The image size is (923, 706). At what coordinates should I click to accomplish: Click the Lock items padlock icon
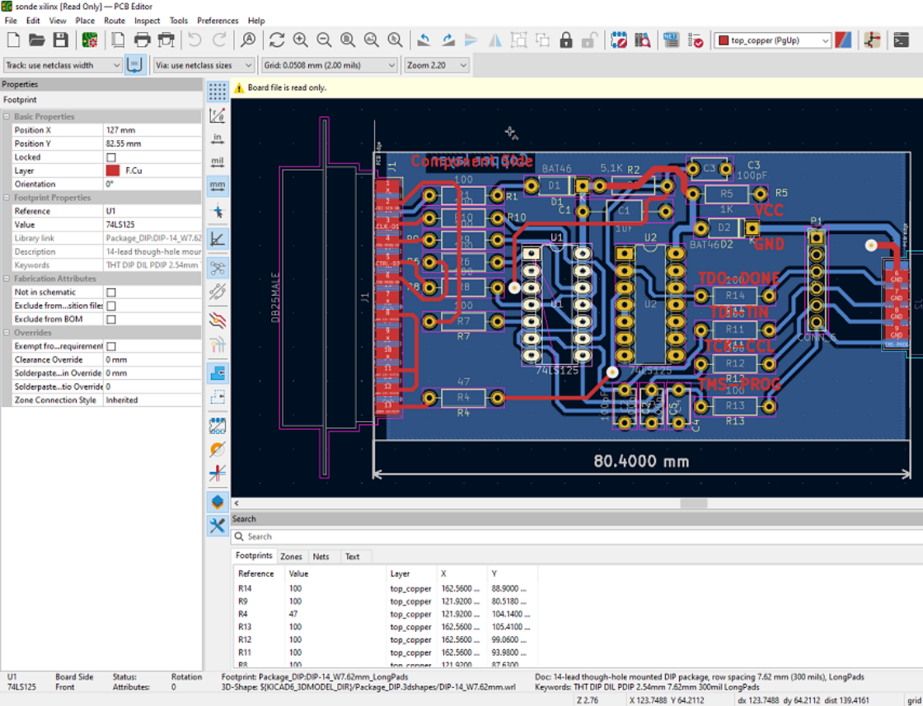click(x=566, y=40)
